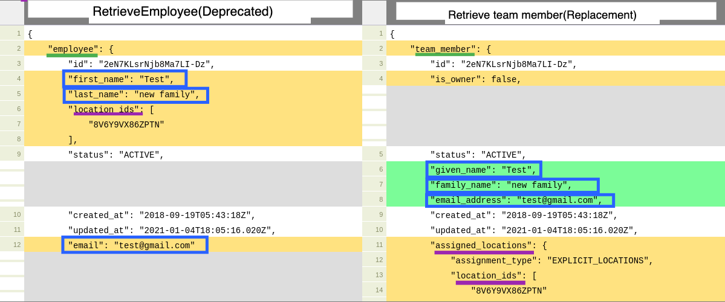Click "status": "ACTIVE" in the Retrieve team member pane
Viewport: 725px width, 302px height.
click(478, 155)
